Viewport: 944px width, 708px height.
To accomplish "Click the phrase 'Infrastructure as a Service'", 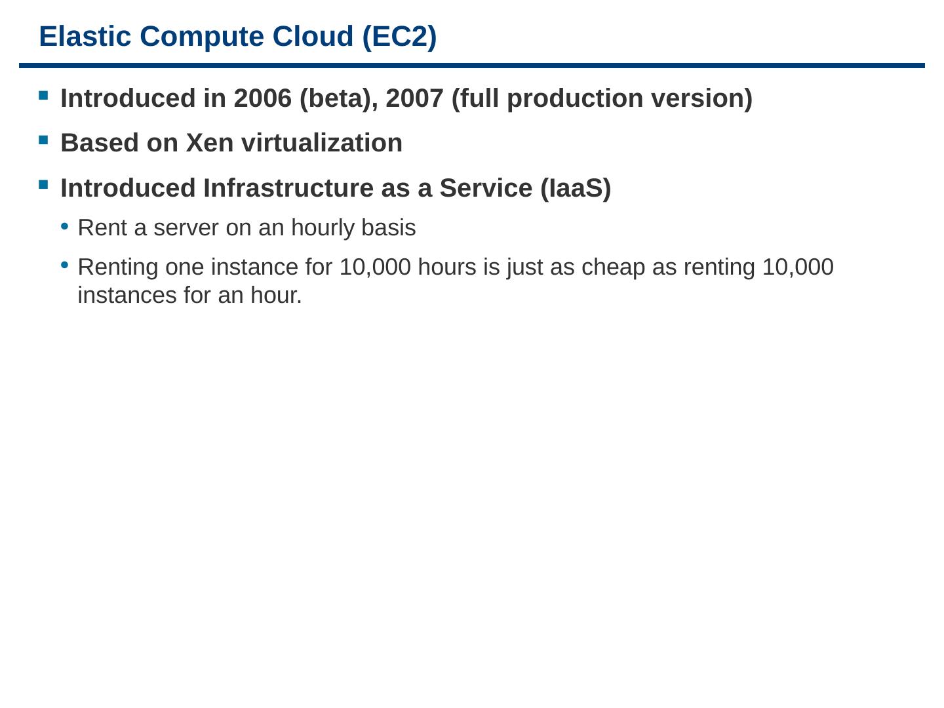I will 368,188.
